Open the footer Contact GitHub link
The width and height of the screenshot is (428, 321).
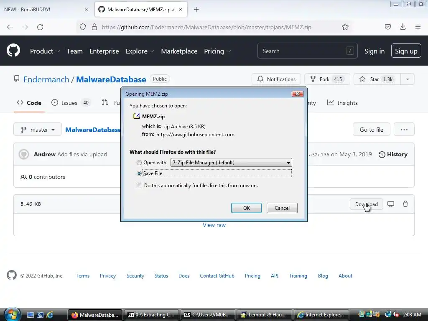pyautogui.click(x=217, y=276)
